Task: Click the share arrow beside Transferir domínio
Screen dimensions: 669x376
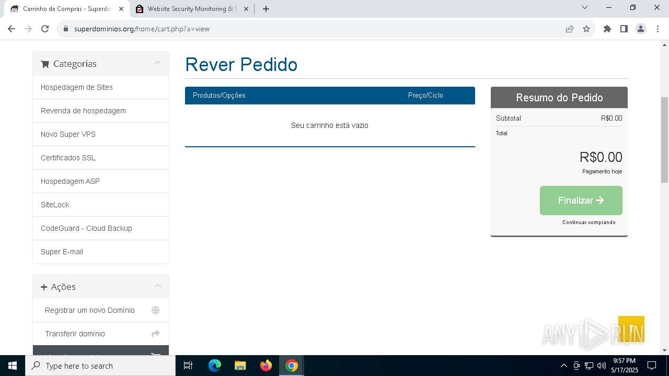Action: (155, 334)
